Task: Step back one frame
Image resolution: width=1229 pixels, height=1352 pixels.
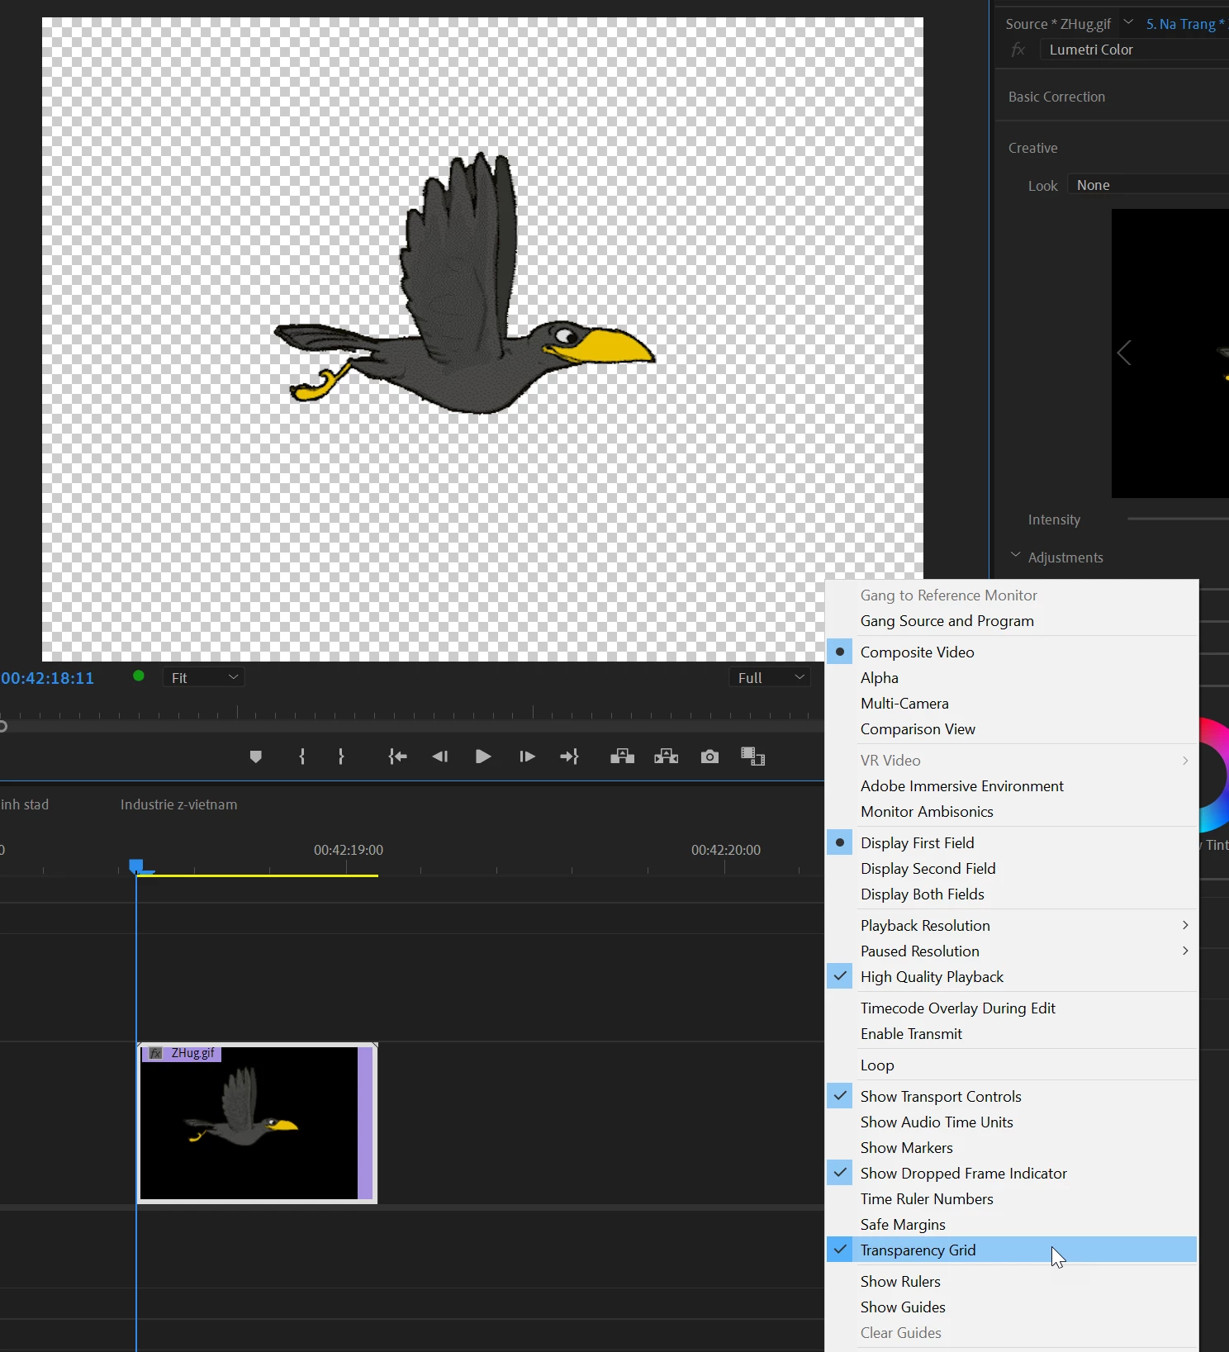Action: 440,757
